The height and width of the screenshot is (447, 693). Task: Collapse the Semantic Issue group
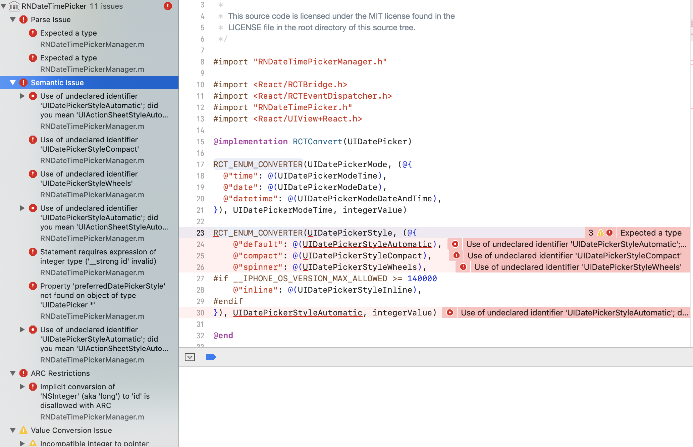(x=13, y=83)
